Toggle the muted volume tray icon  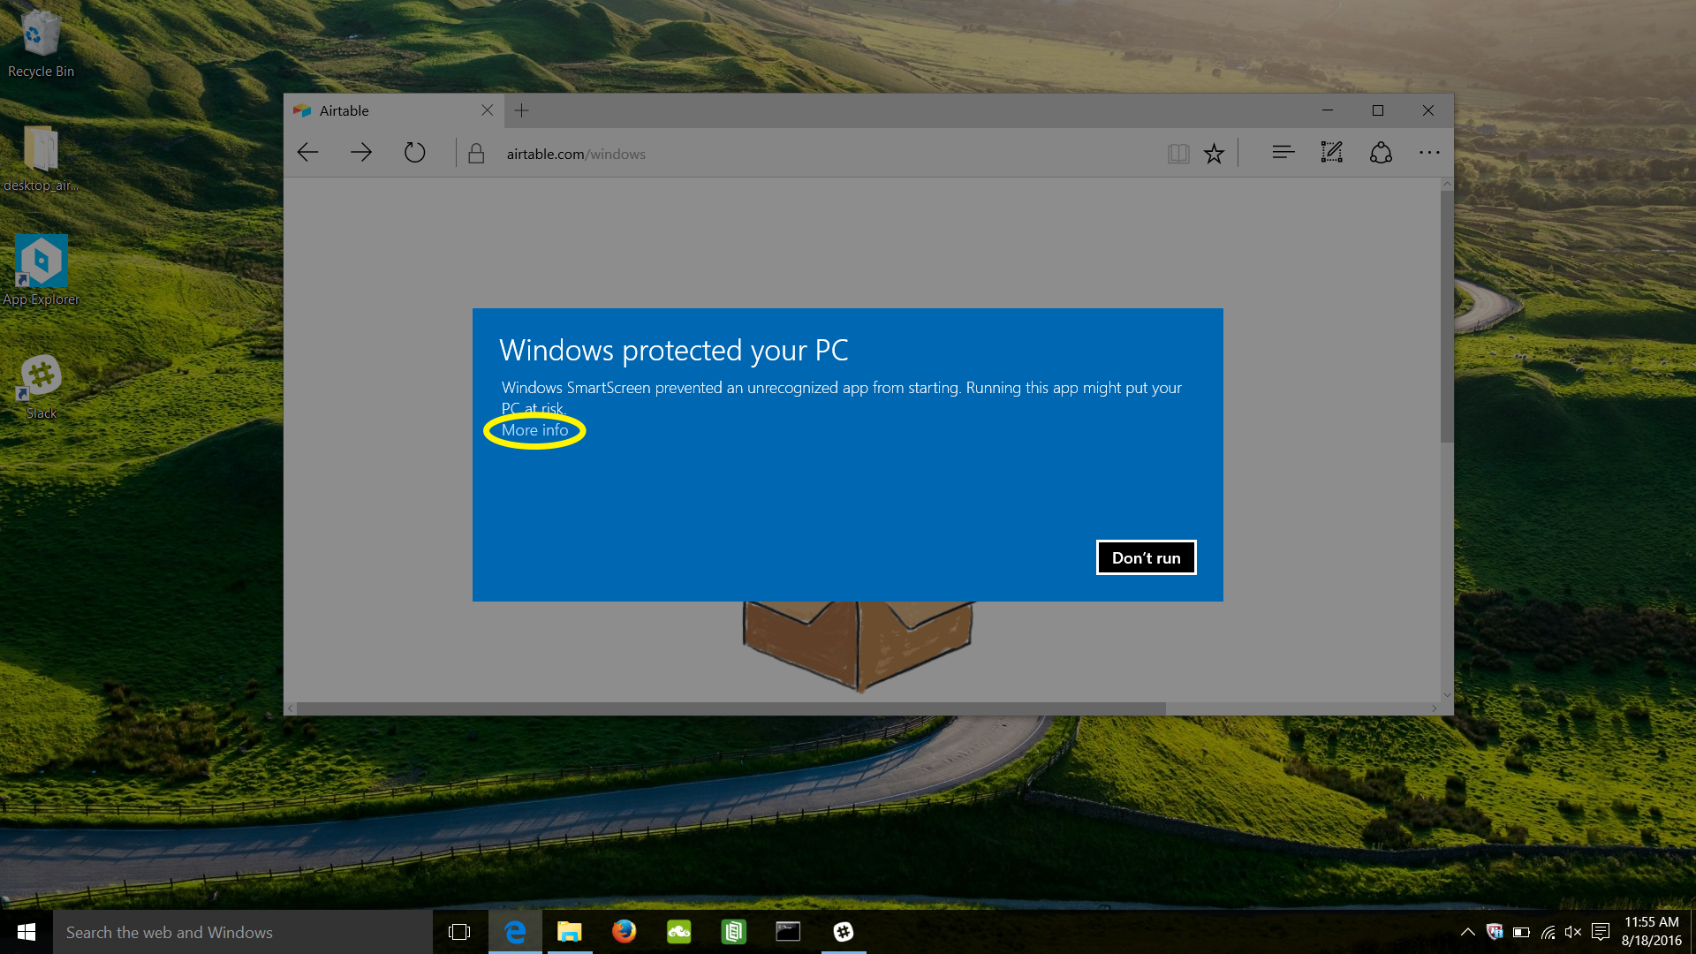pyautogui.click(x=1573, y=932)
